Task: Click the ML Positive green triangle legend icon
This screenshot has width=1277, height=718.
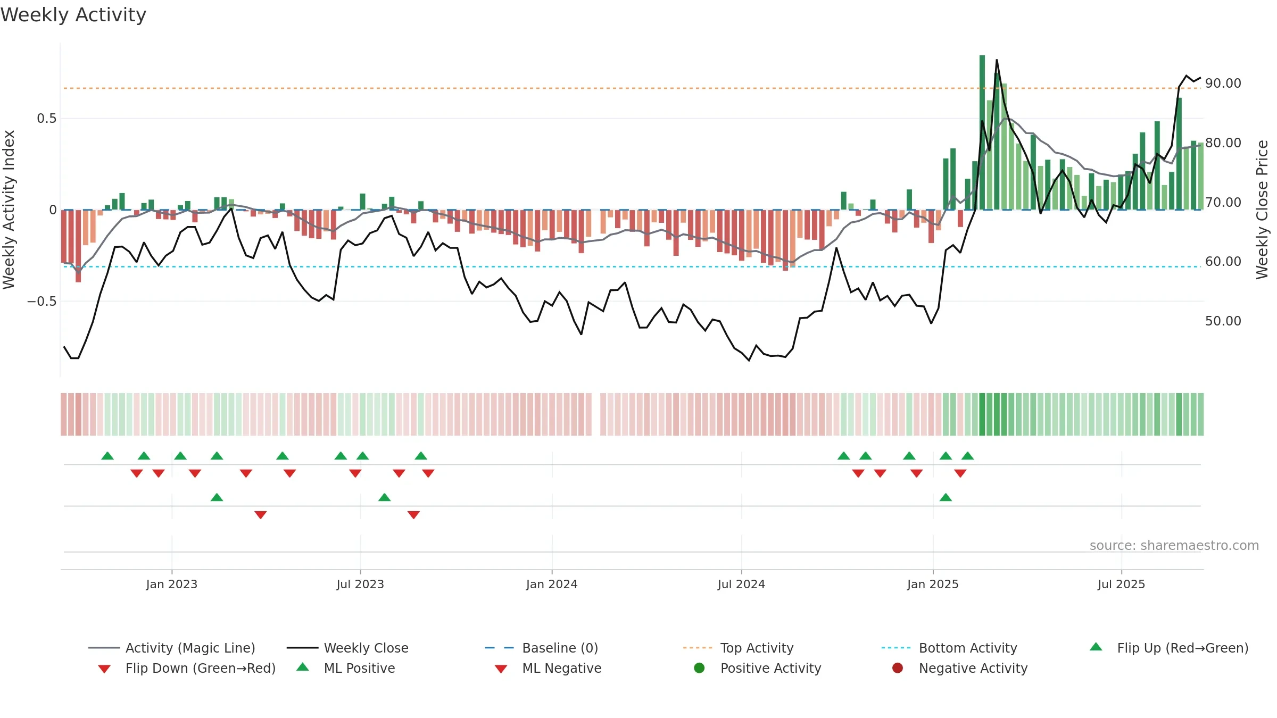Action: tap(303, 667)
